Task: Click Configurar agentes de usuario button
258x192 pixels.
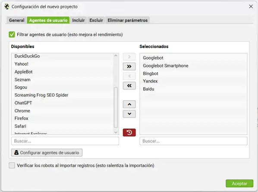Action: point(47,152)
